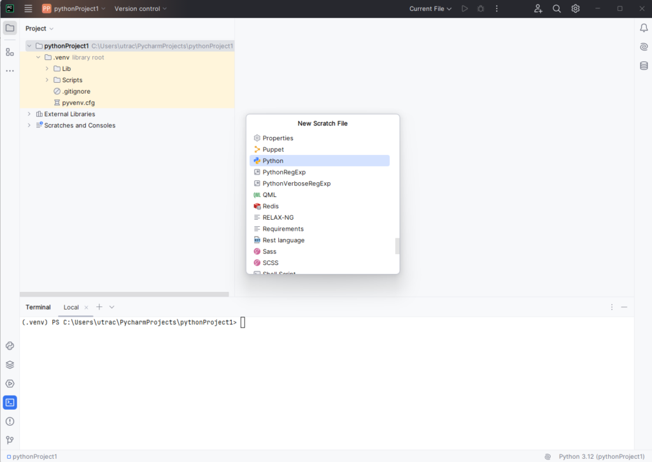
Task: Open the Python Console tool window
Action: pos(10,346)
